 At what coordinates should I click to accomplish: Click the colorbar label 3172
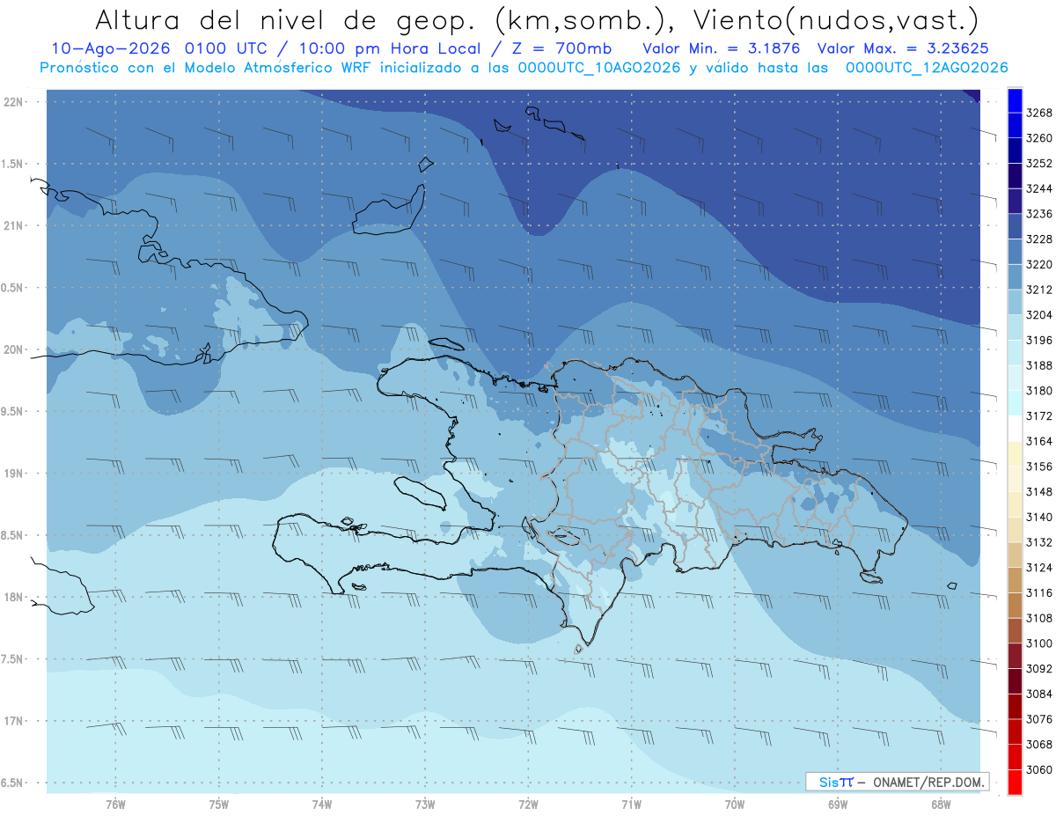pos(1039,415)
